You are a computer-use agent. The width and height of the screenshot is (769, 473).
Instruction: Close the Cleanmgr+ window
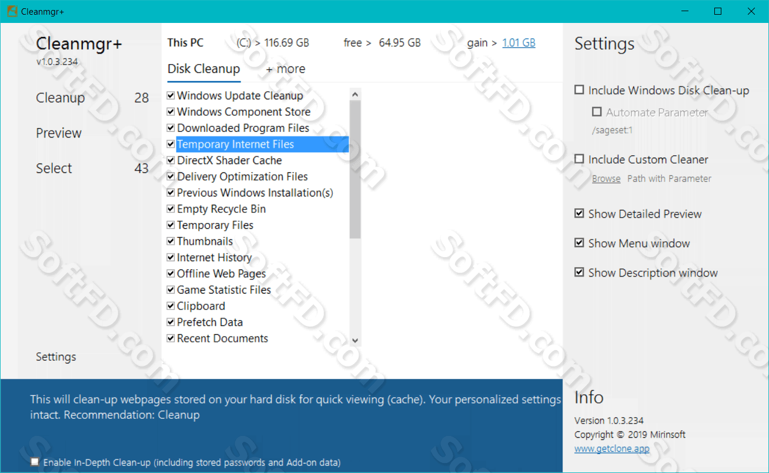751,11
